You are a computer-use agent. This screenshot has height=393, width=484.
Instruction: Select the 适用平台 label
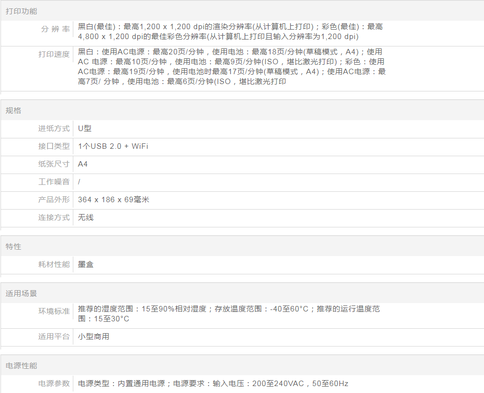click(54, 337)
